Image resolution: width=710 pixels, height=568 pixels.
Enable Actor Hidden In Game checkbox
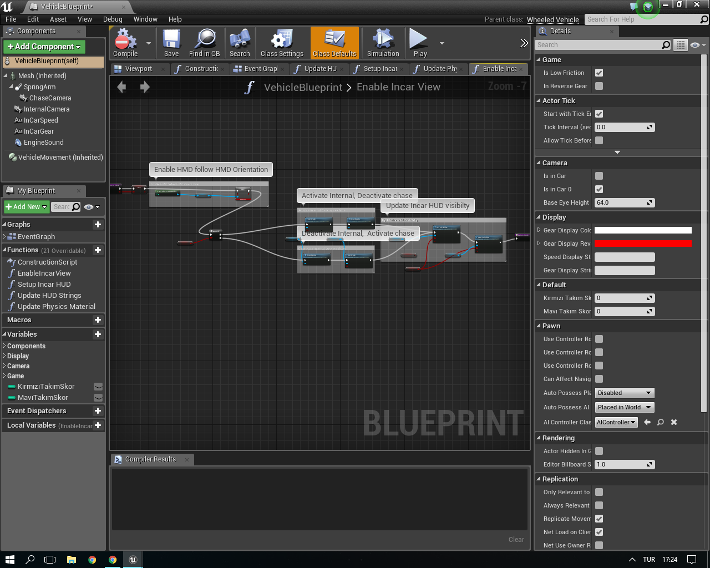tap(599, 451)
